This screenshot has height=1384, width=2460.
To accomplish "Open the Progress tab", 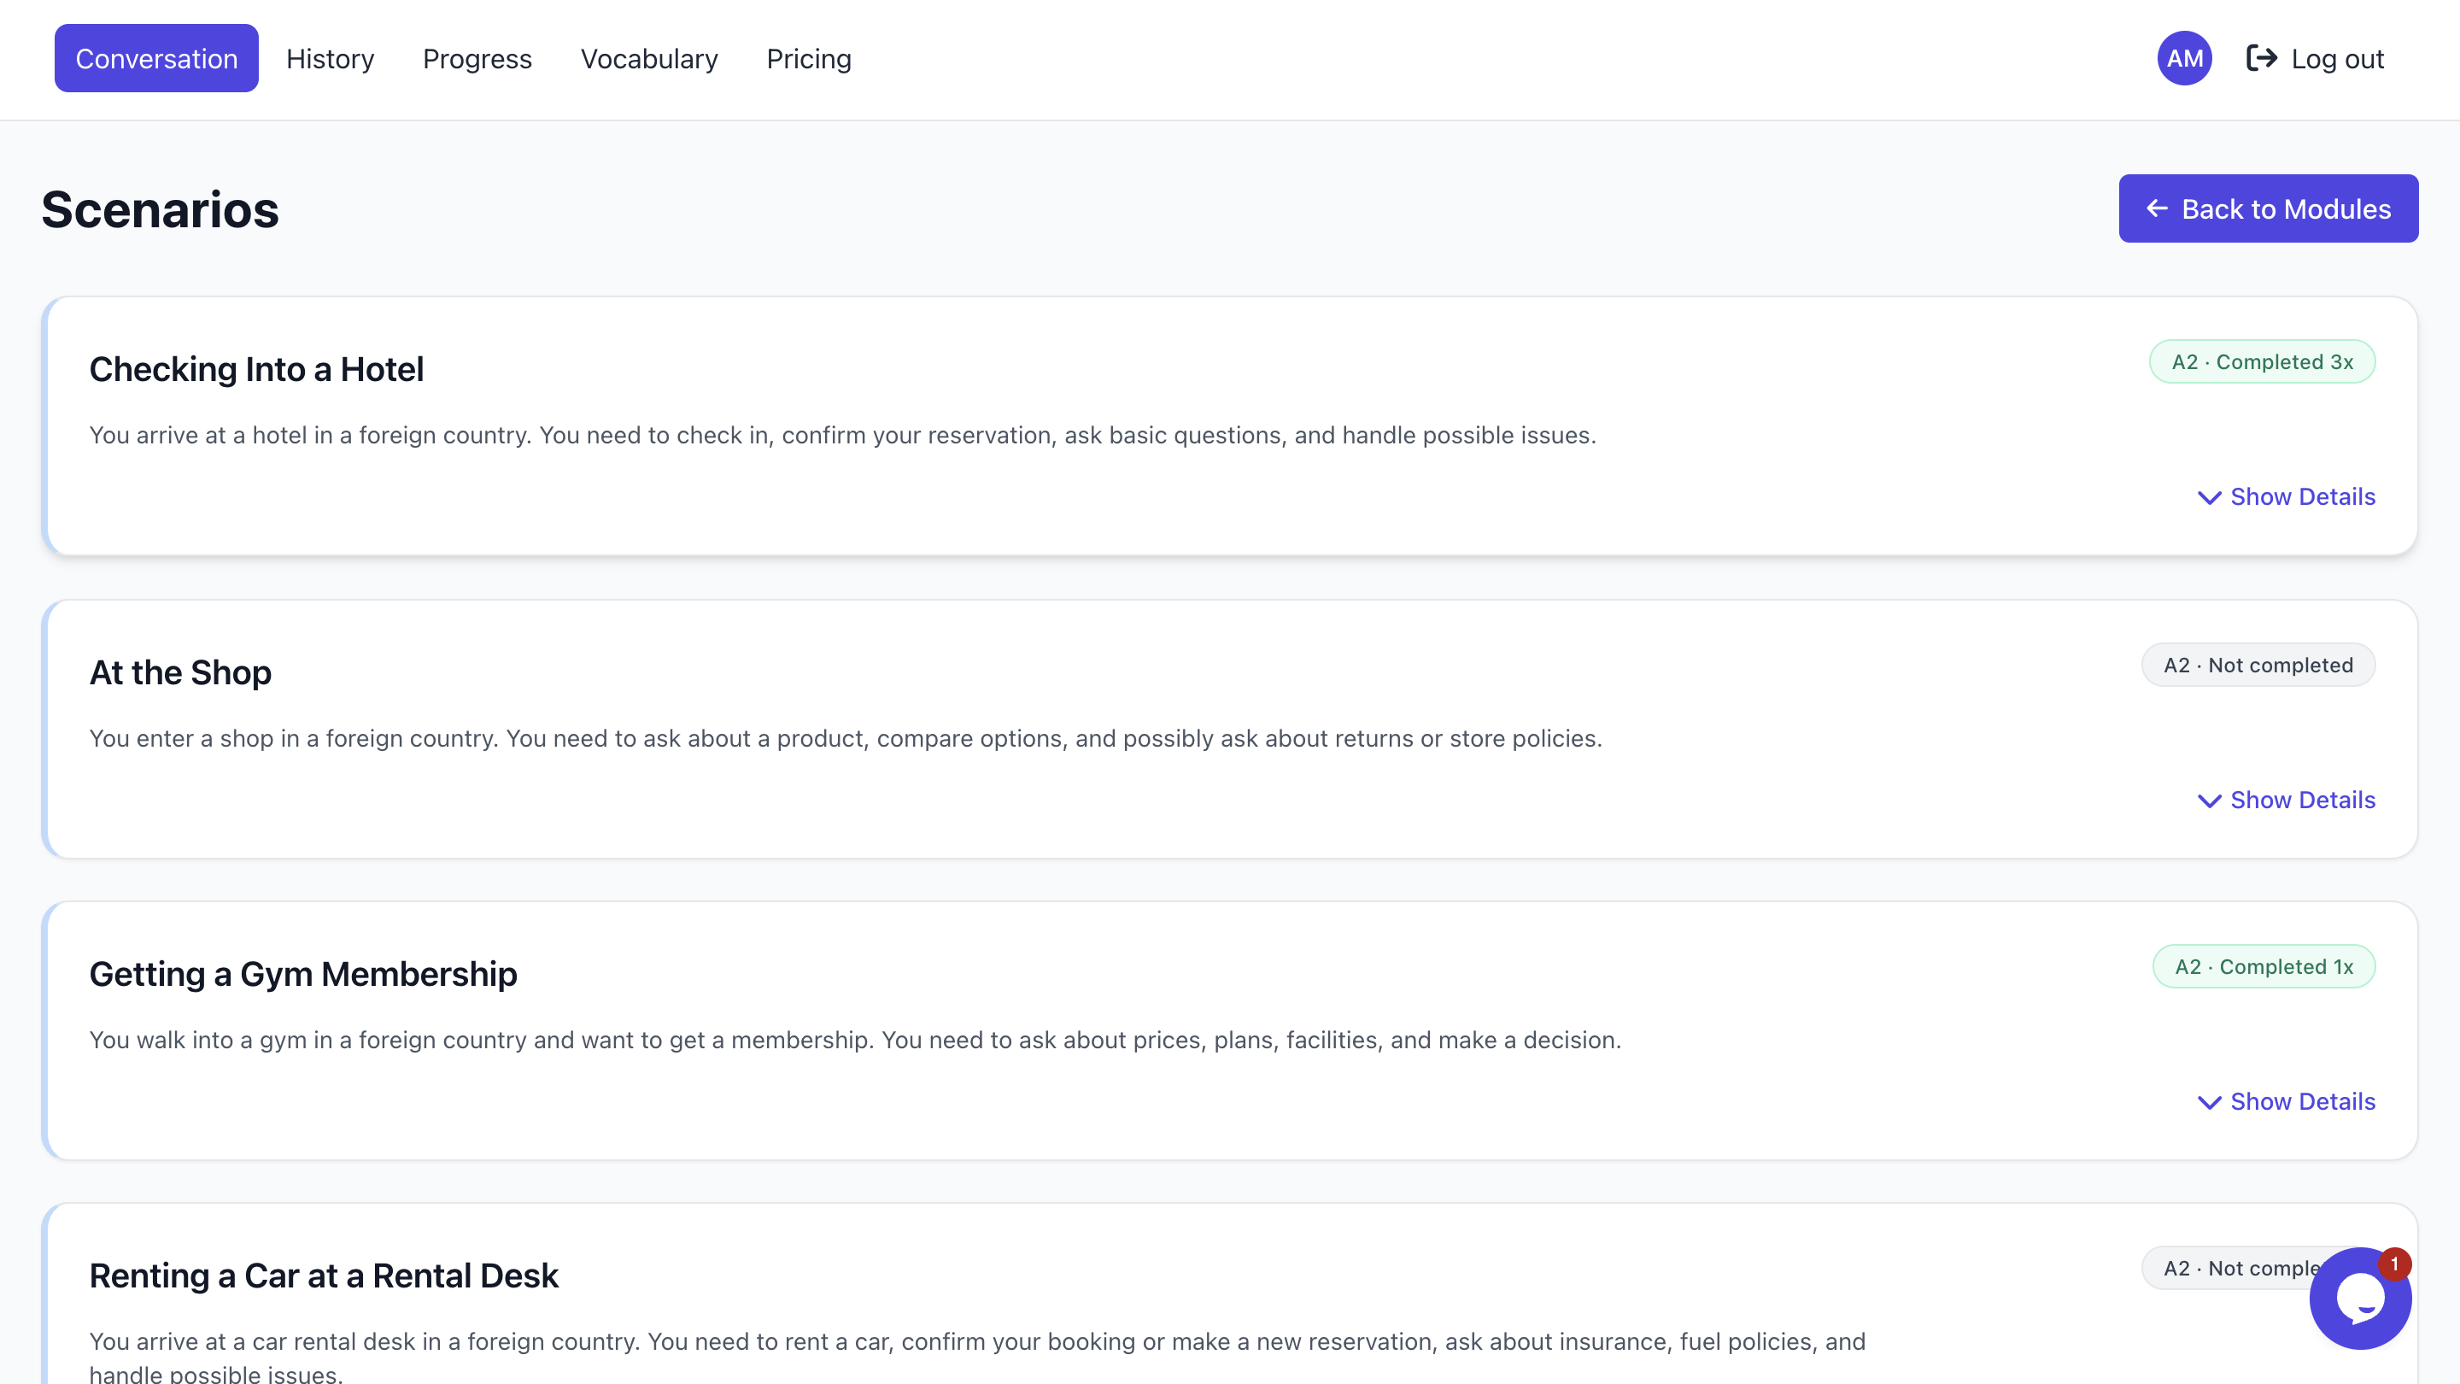I will 477,58.
